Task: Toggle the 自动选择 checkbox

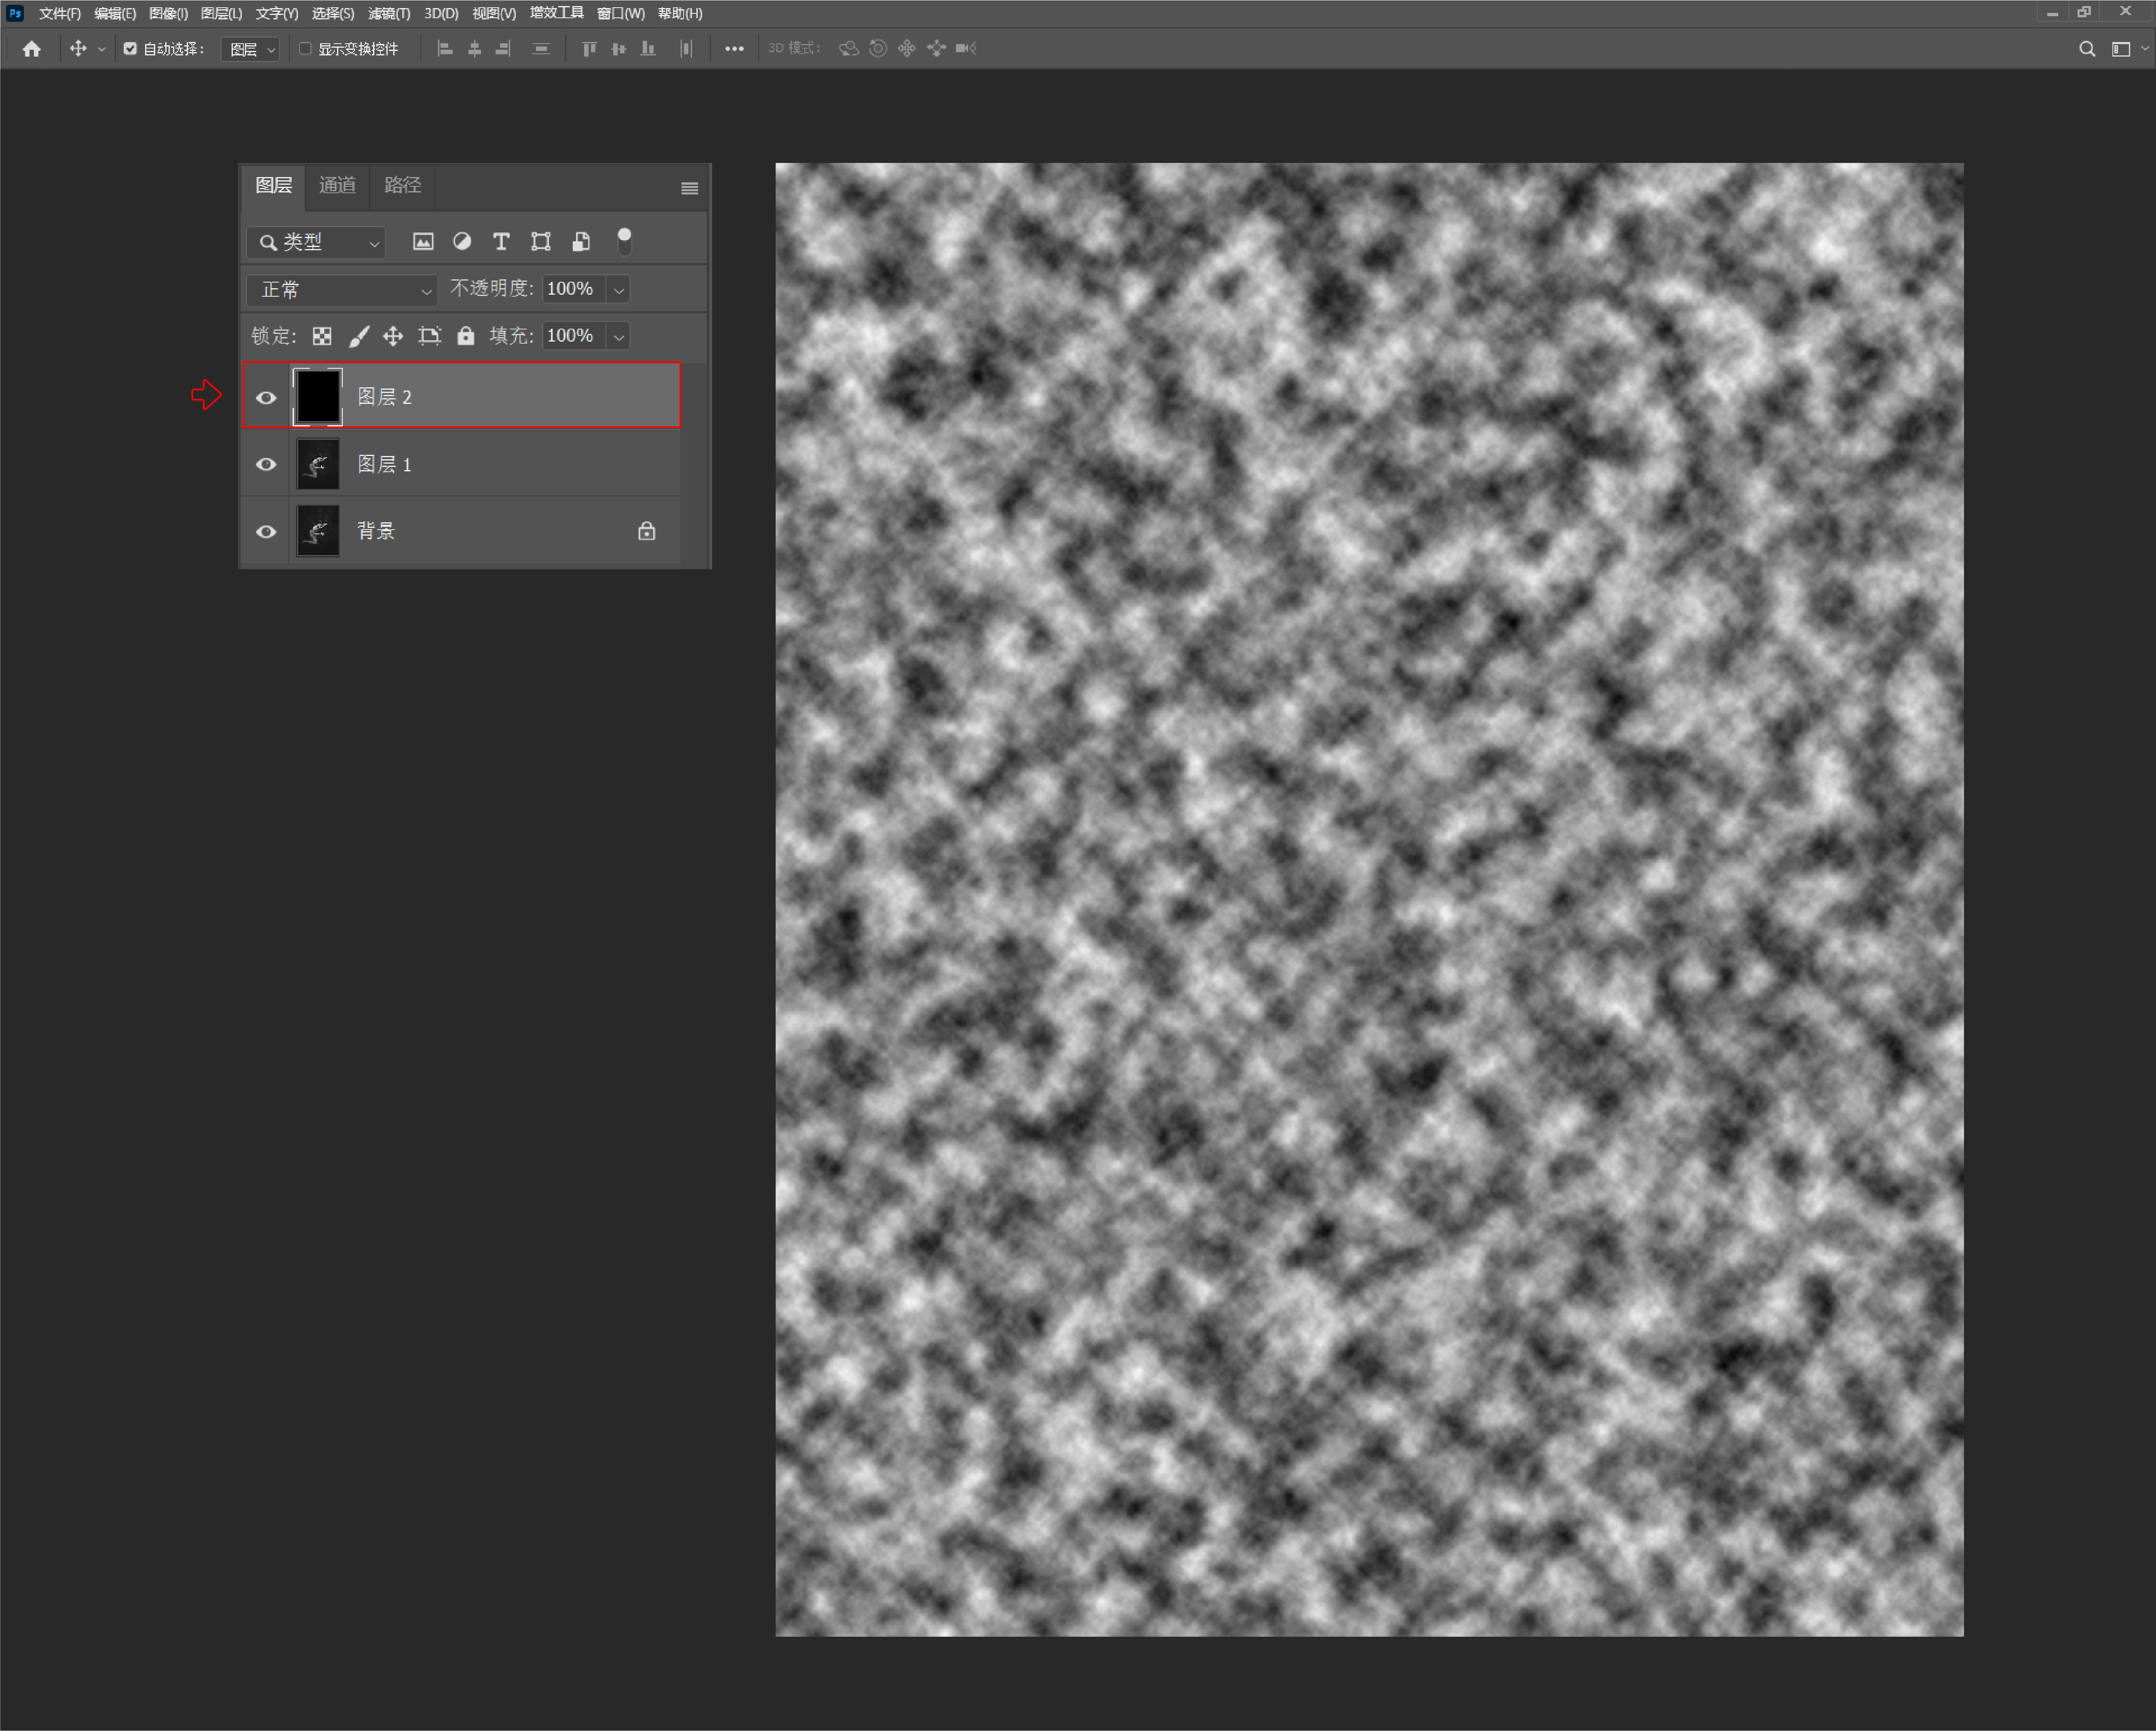Action: coord(130,49)
